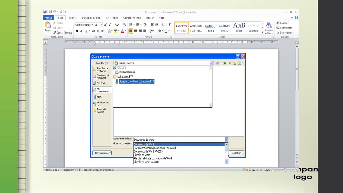This screenshot has width=343, height=193.
Task: Increase font size with the grow font icon
Action: [105, 25]
